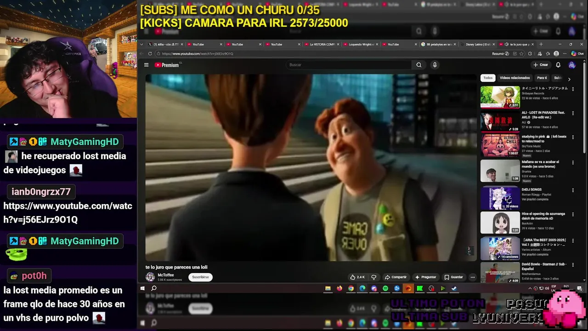Screen dimensions: 588x331
Task: Open ALI - LOST IN PARADISE thumbnail
Action: click(x=500, y=121)
